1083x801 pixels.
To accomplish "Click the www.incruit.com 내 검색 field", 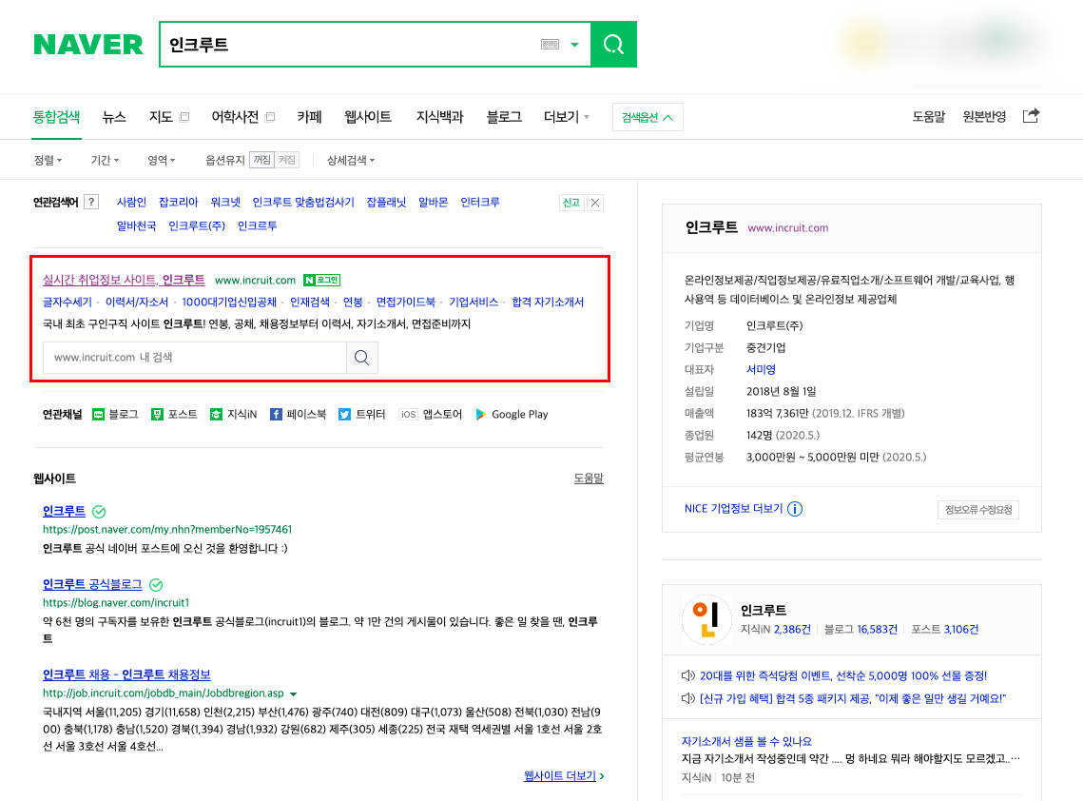I will pyautogui.click(x=195, y=358).
